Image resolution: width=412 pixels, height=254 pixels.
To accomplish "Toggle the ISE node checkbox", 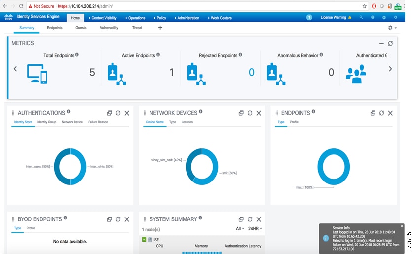I will (144, 240).
